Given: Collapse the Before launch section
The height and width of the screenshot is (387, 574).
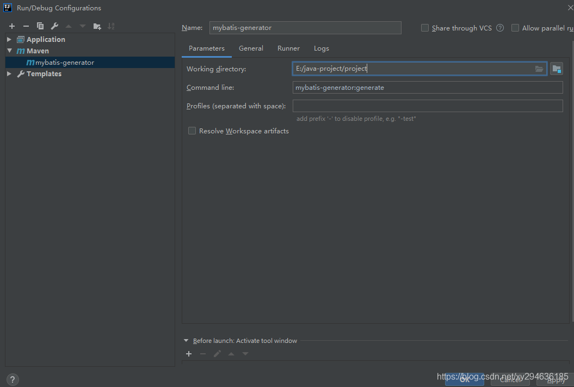Looking at the screenshot, I should [x=186, y=340].
